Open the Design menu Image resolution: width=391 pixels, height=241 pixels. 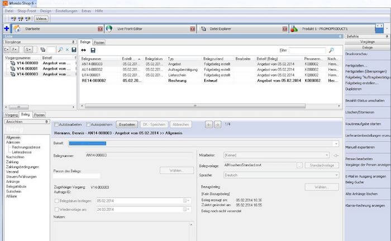46,11
